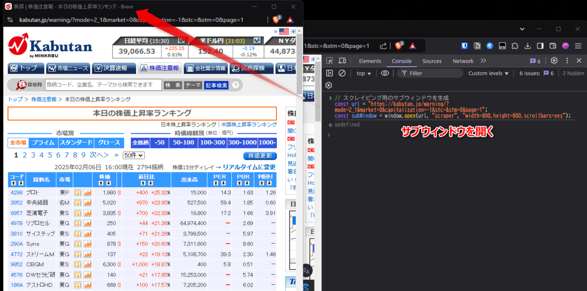Click the Notion extension icon in main window
587x291 pixels.
pyautogui.click(x=477, y=46)
